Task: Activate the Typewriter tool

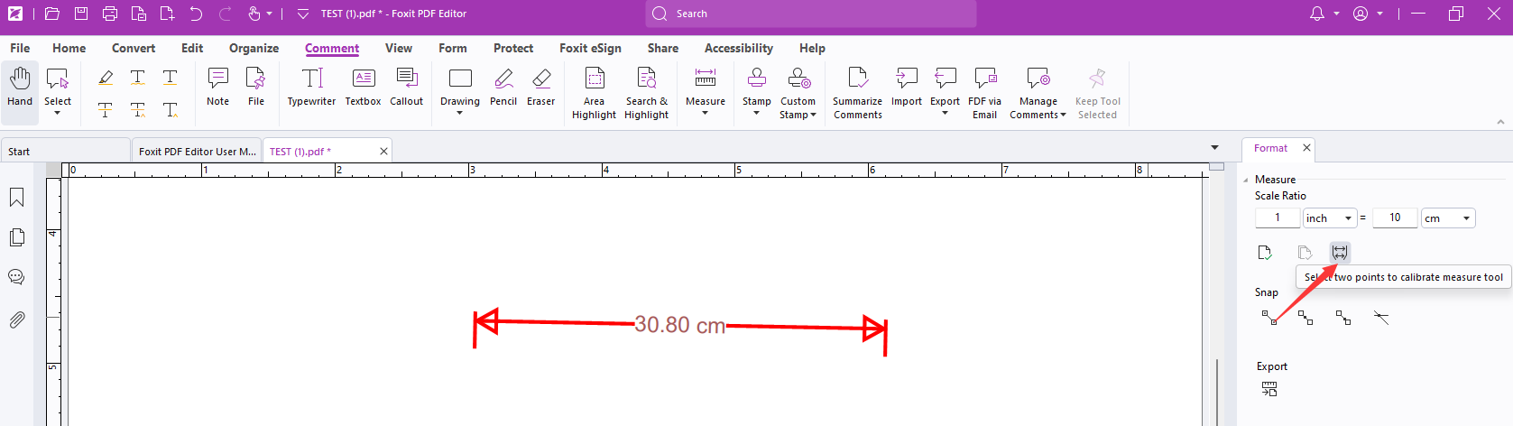Action: 312,87
